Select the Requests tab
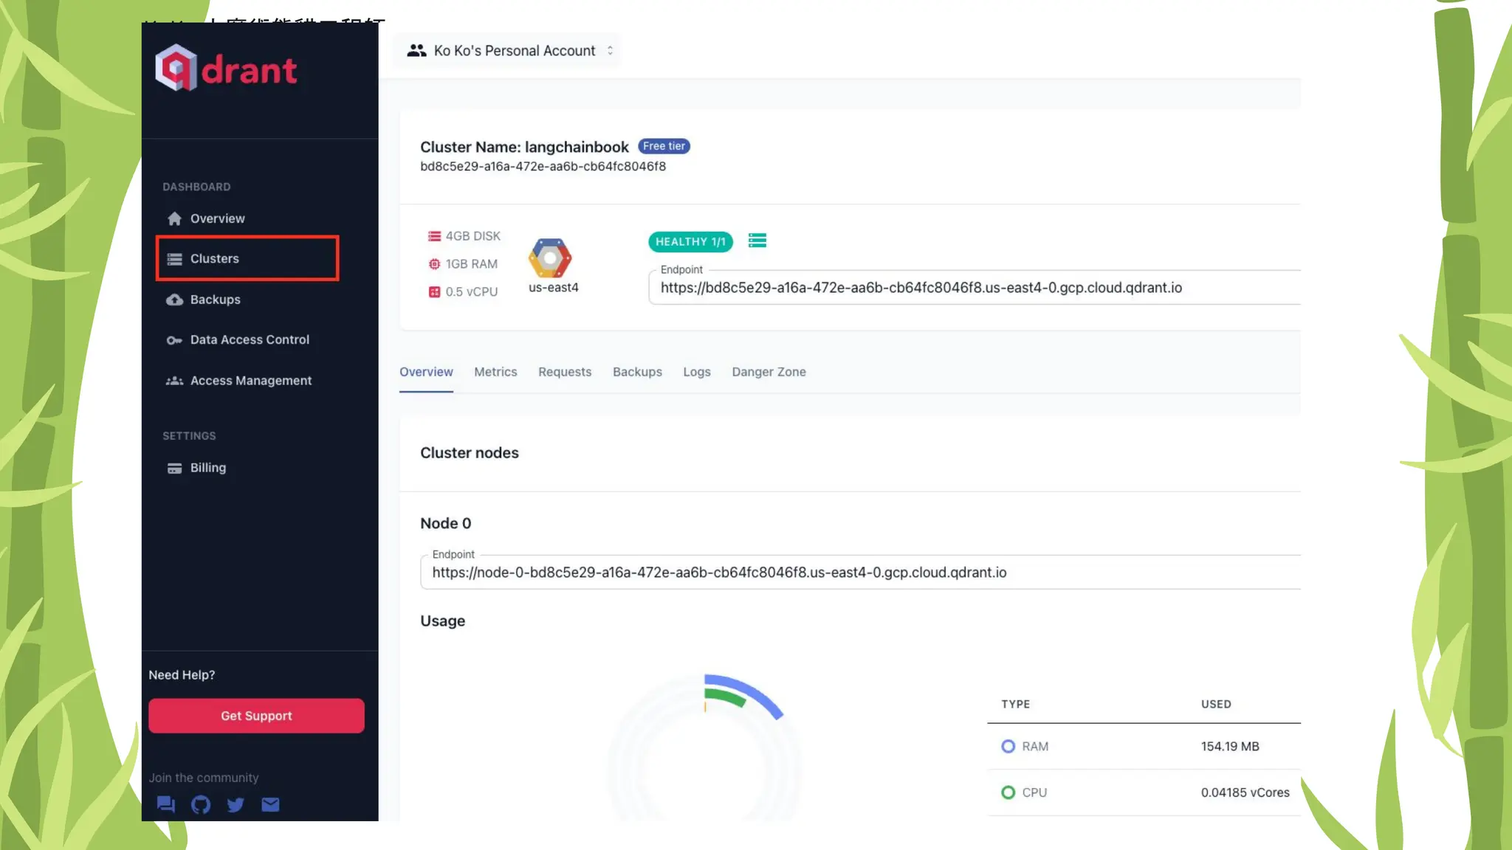Screen dimensions: 1512x850 (565, 372)
